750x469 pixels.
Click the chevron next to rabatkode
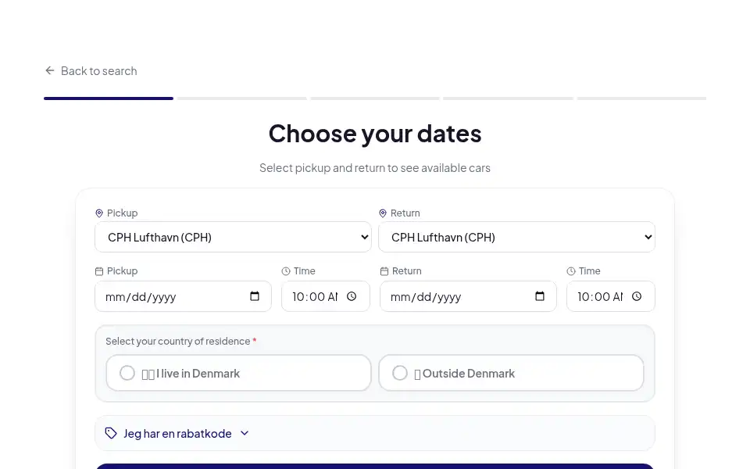(x=245, y=433)
